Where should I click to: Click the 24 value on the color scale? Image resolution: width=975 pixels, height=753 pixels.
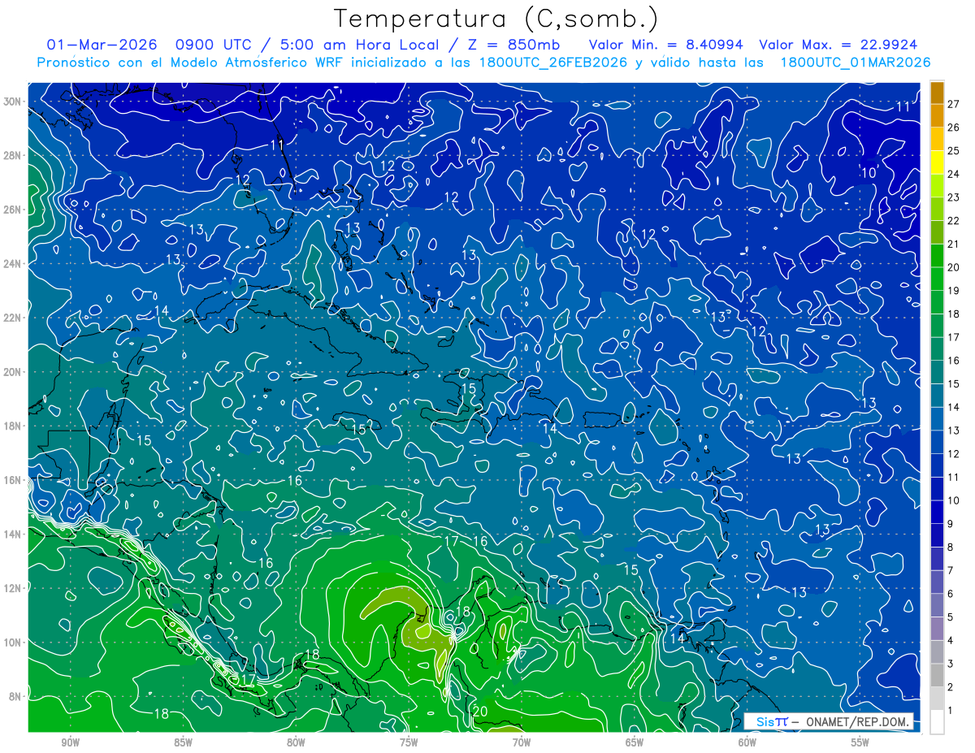[x=954, y=174]
